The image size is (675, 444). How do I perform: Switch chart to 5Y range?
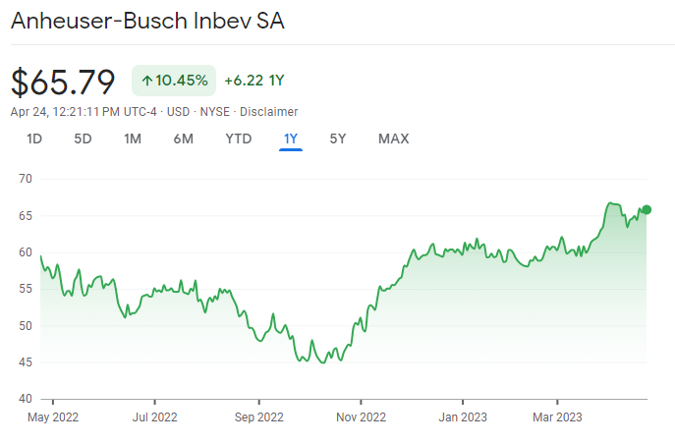point(338,139)
